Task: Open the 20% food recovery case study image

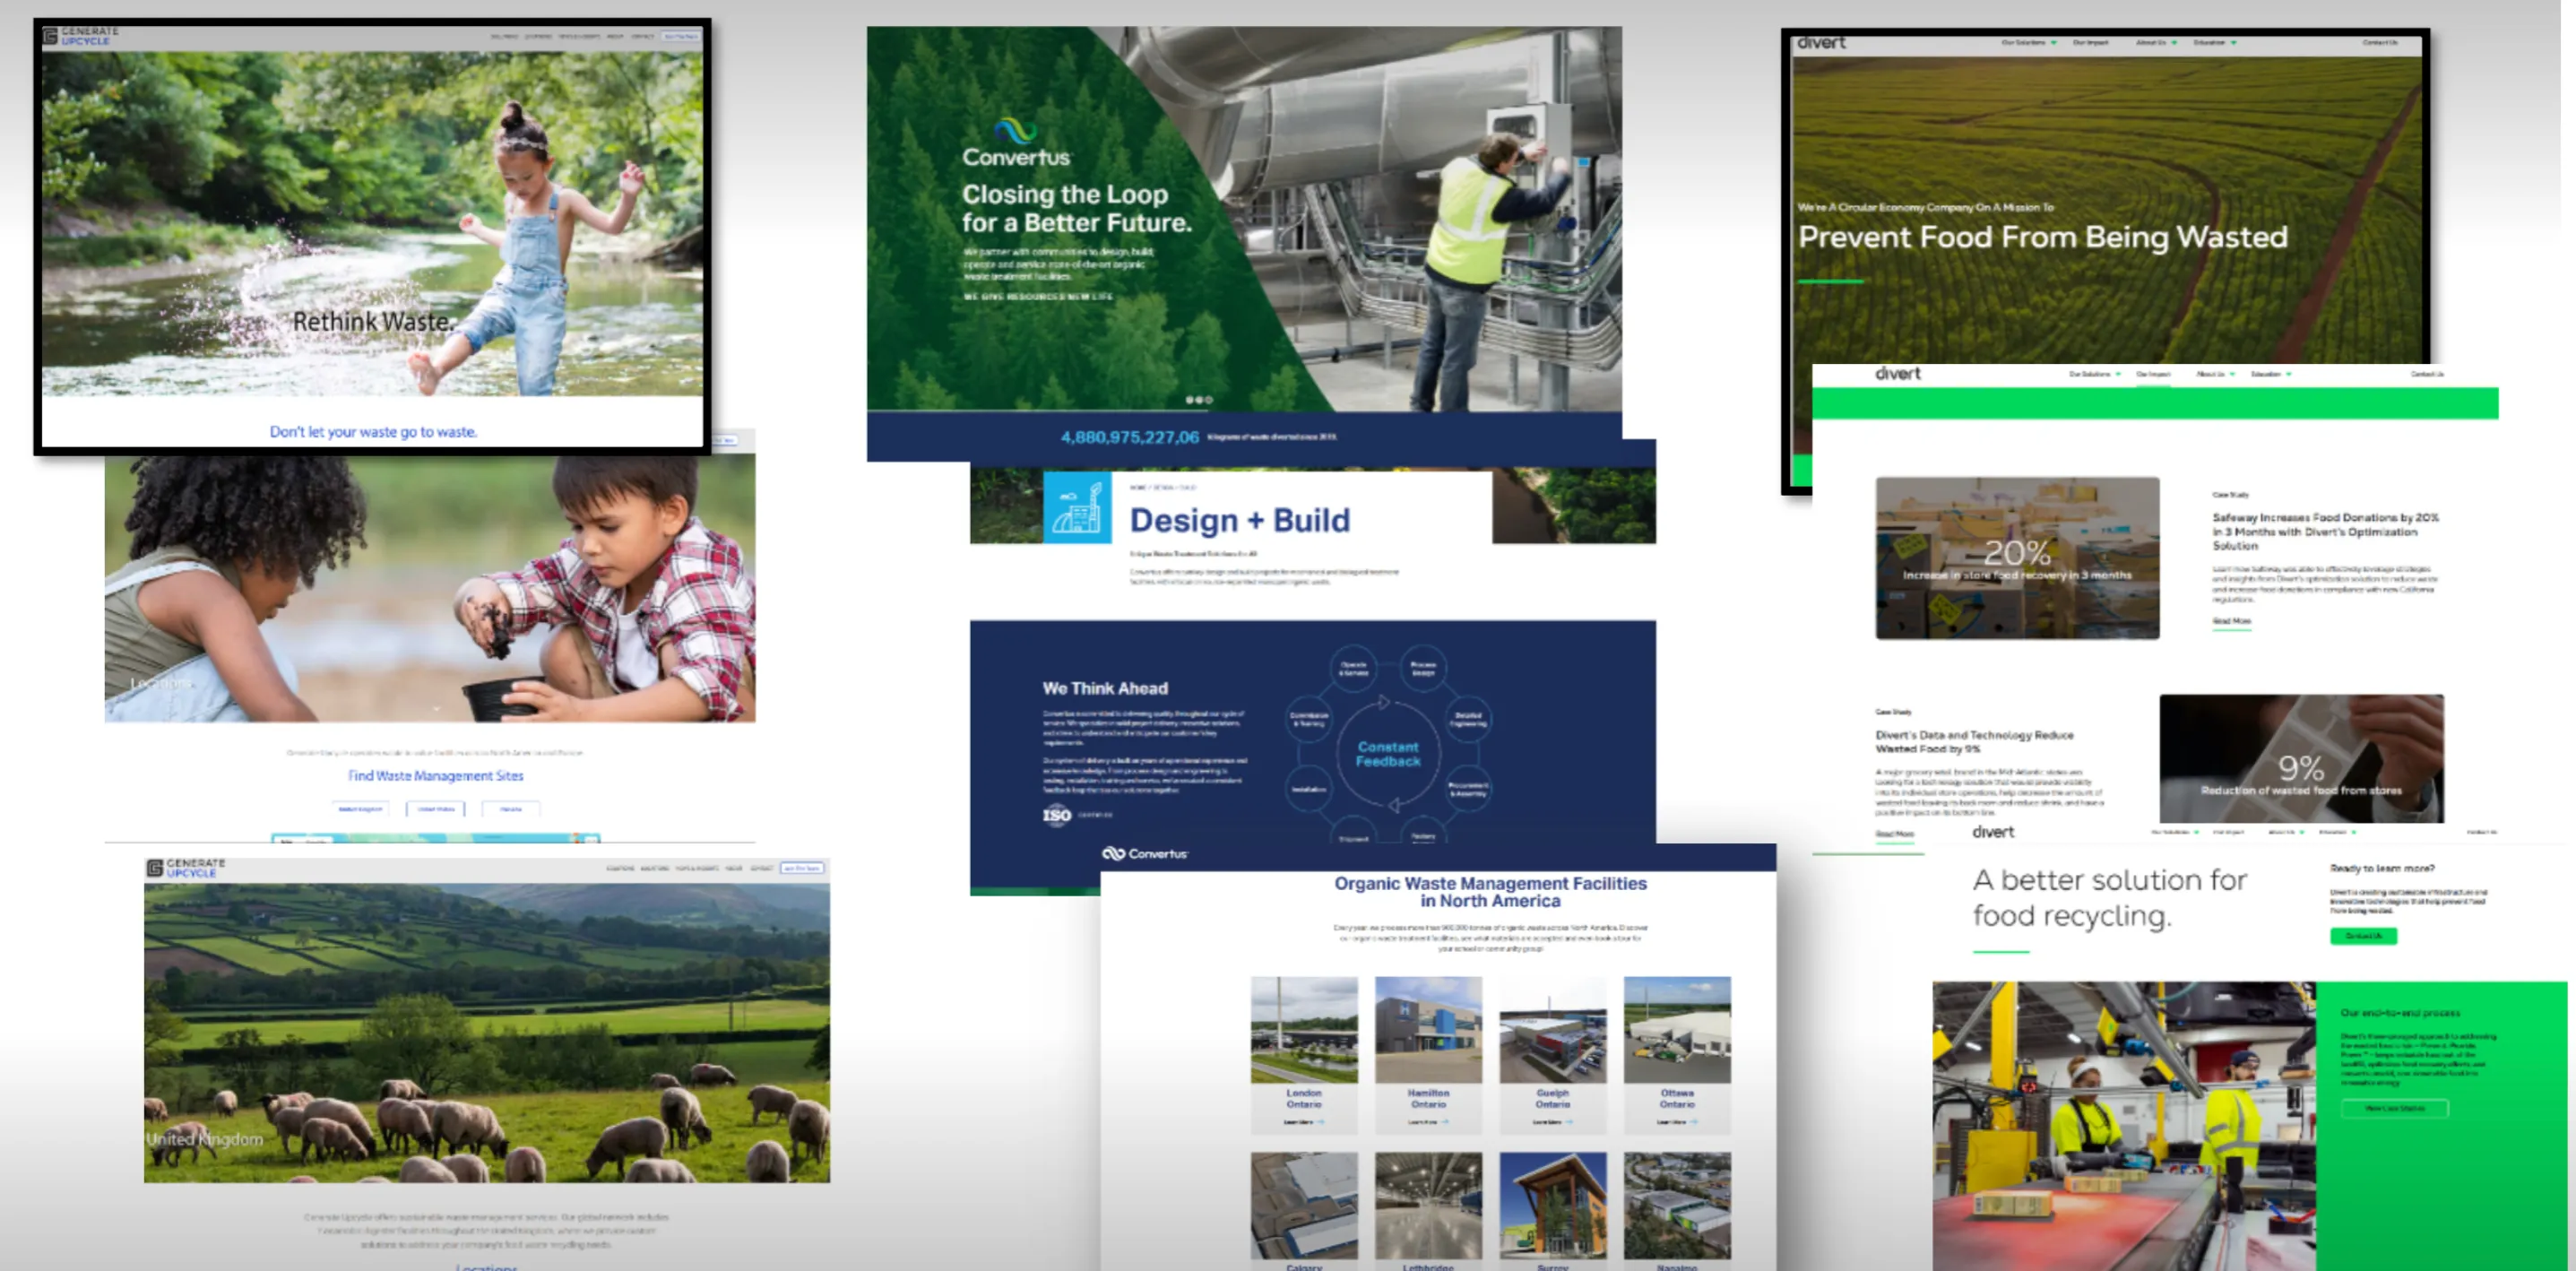Action: point(2017,558)
